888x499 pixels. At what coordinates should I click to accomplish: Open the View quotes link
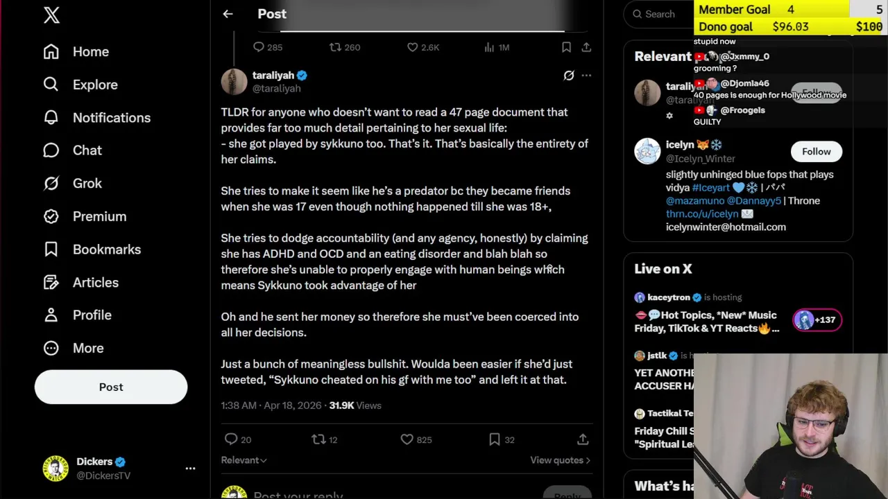pos(560,460)
